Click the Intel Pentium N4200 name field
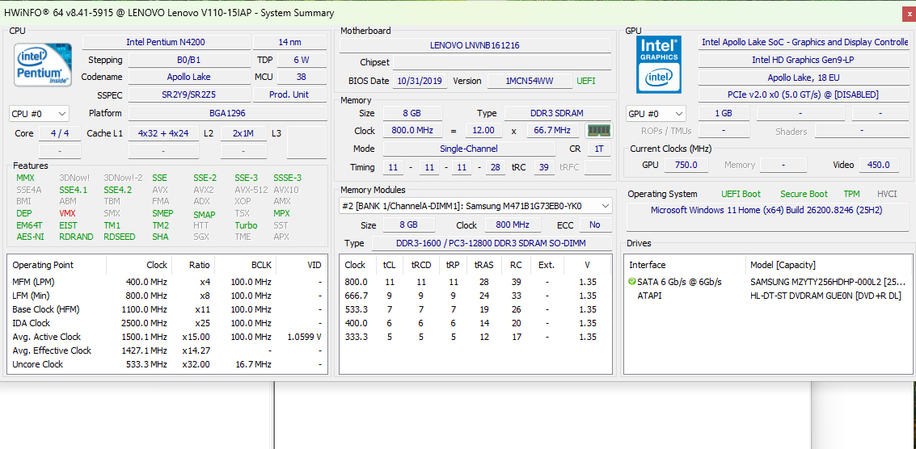The image size is (916, 449). (x=166, y=42)
